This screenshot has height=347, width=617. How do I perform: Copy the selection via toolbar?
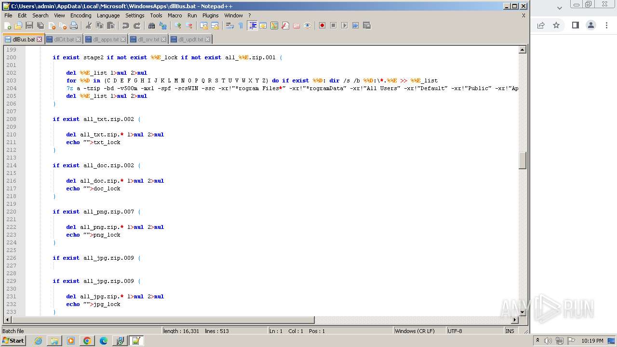[x=100, y=26]
